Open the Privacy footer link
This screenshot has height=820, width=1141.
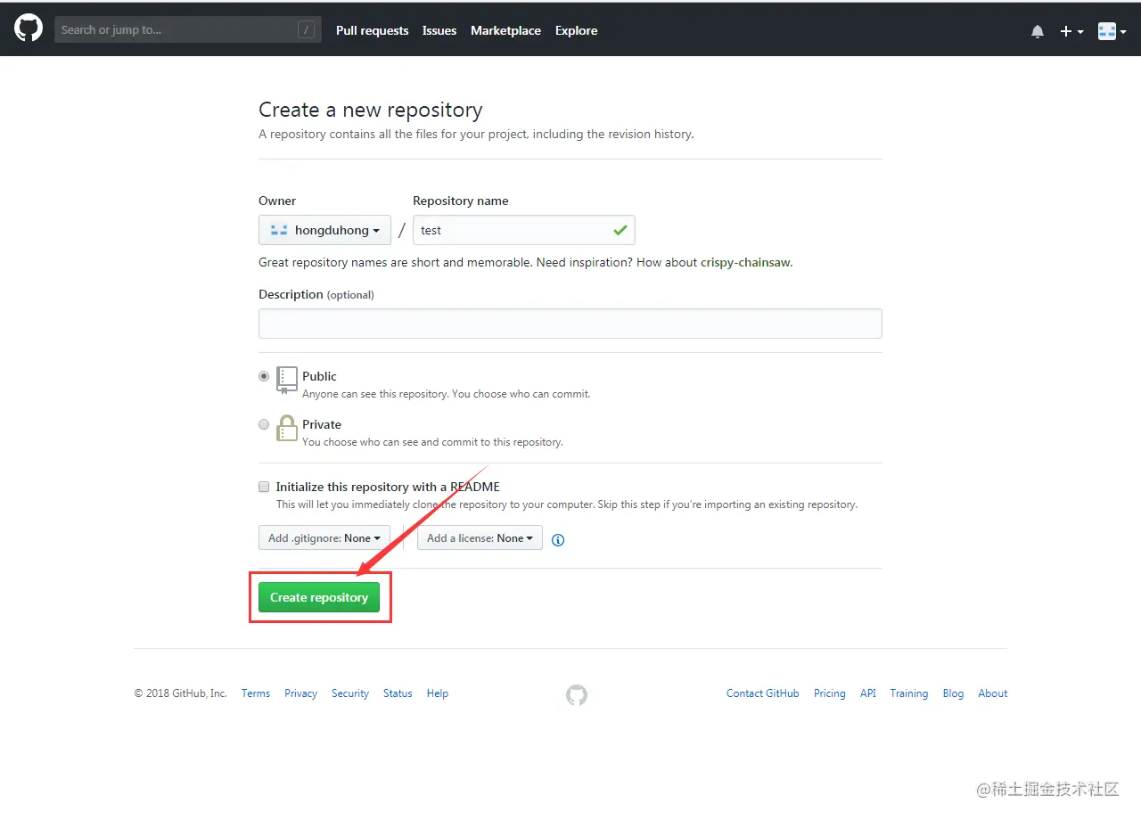point(300,693)
